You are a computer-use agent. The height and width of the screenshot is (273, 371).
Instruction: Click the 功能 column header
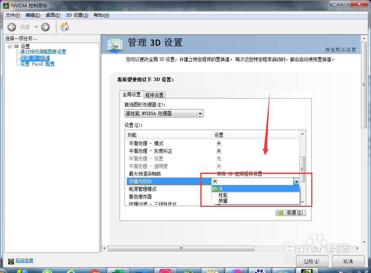pos(168,135)
